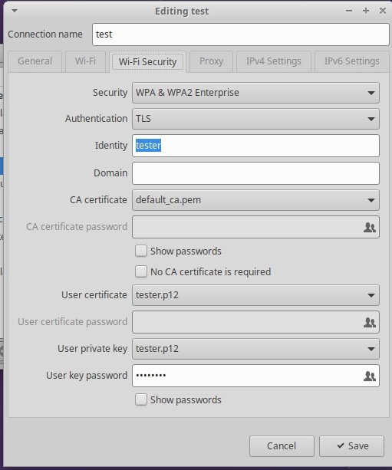Click the CA certificate password storage icon
This screenshot has width=392, height=470.
coord(370,228)
